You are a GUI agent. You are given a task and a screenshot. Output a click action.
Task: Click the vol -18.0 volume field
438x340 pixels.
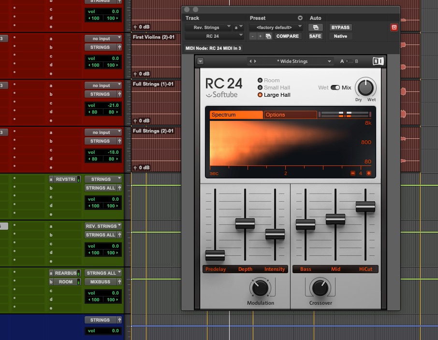[103, 152]
